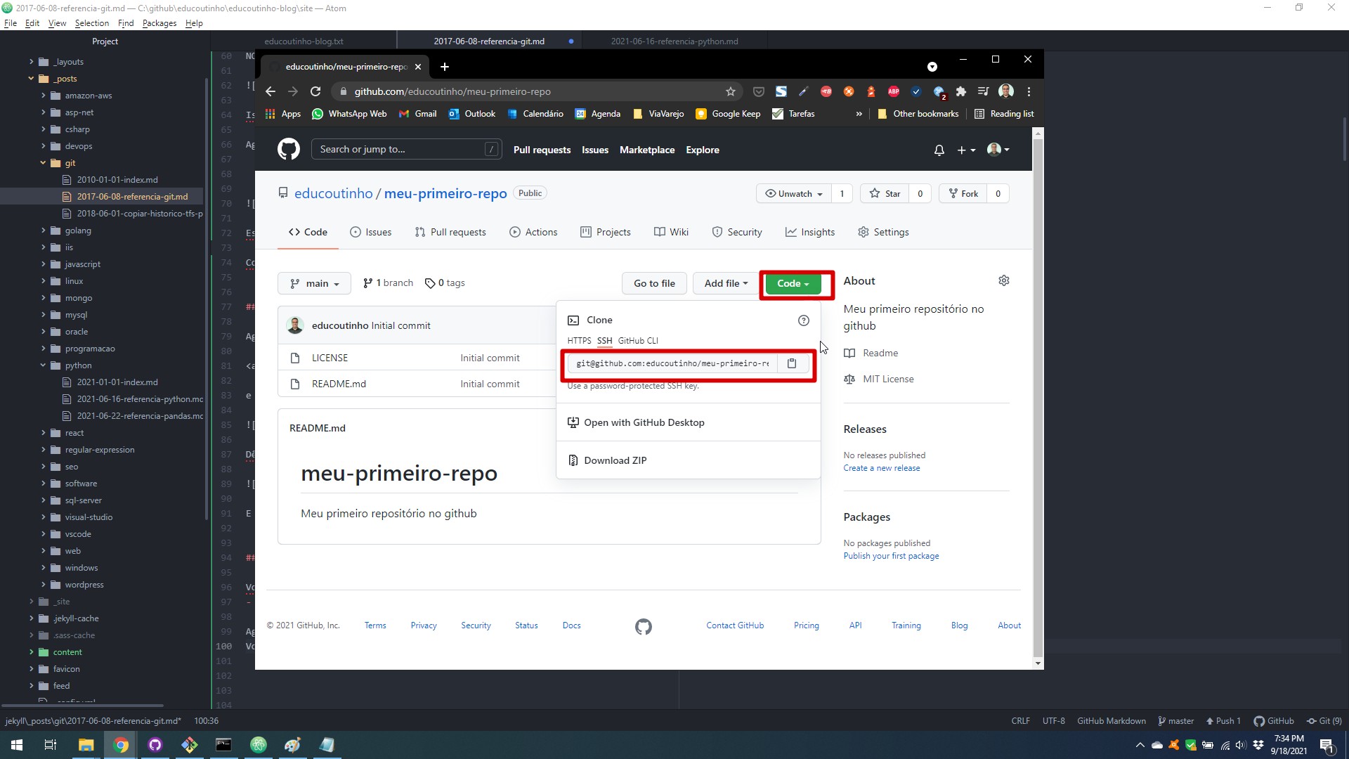
Task: Click the Git (9) status item in Atom
Action: click(1324, 721)
